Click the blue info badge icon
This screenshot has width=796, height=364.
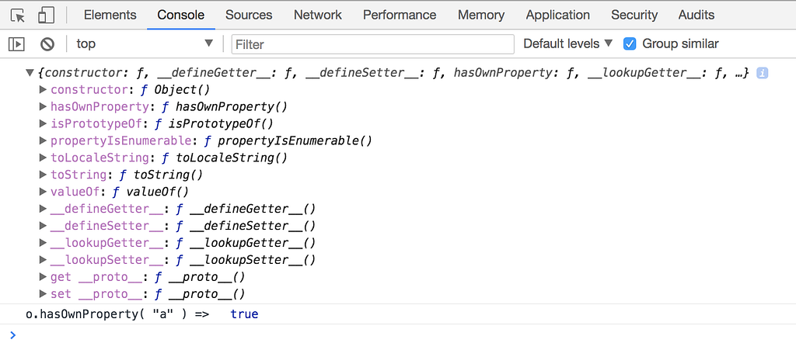[x=763, y=73]
